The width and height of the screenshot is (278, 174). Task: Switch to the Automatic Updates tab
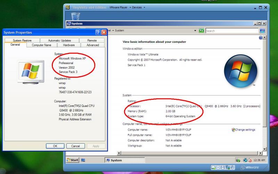pos(59,40)
